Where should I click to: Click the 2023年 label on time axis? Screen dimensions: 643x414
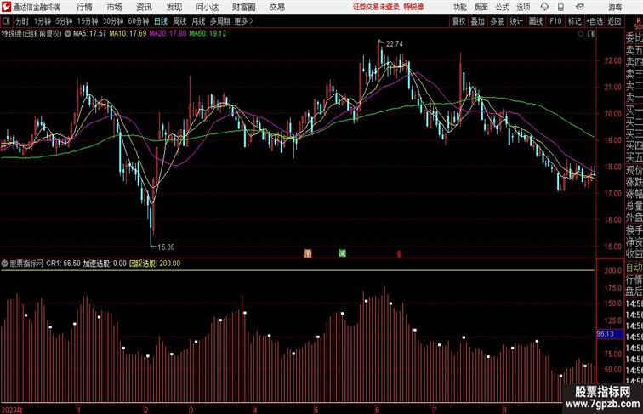tap(12, 410)
